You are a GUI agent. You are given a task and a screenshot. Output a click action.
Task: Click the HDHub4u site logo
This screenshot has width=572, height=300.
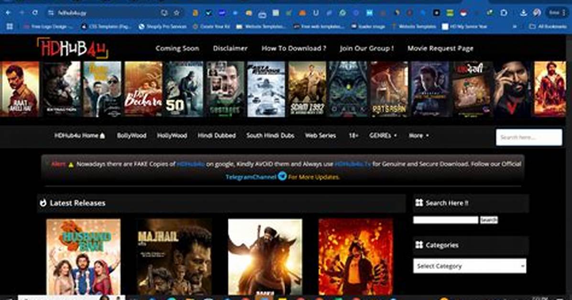(x=73, y=48)
